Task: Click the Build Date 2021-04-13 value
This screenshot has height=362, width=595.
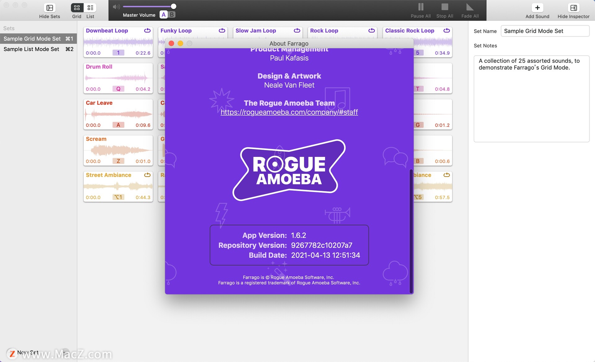Action: pyautogui.click(x=325, y=255)
